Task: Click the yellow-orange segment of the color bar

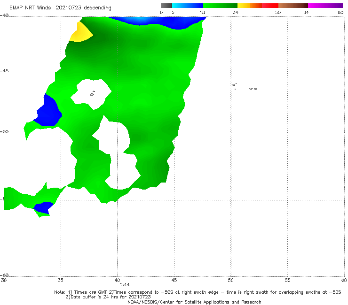Action: click(250, 6)
